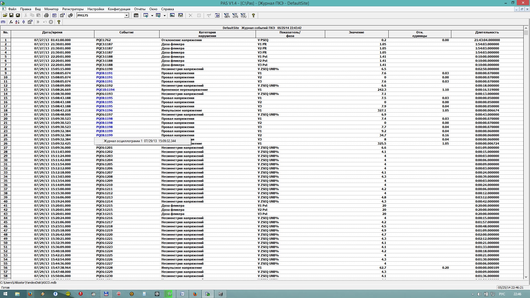Click vertical scrollbar down arrow

[x=526, y=277]
